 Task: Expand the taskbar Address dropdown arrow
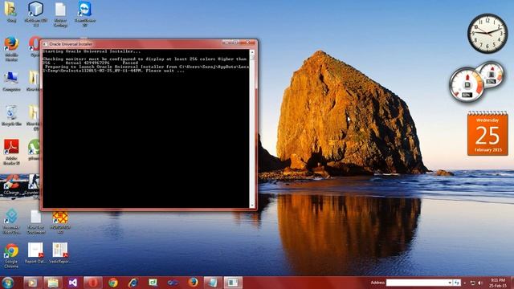click(450, 283)
